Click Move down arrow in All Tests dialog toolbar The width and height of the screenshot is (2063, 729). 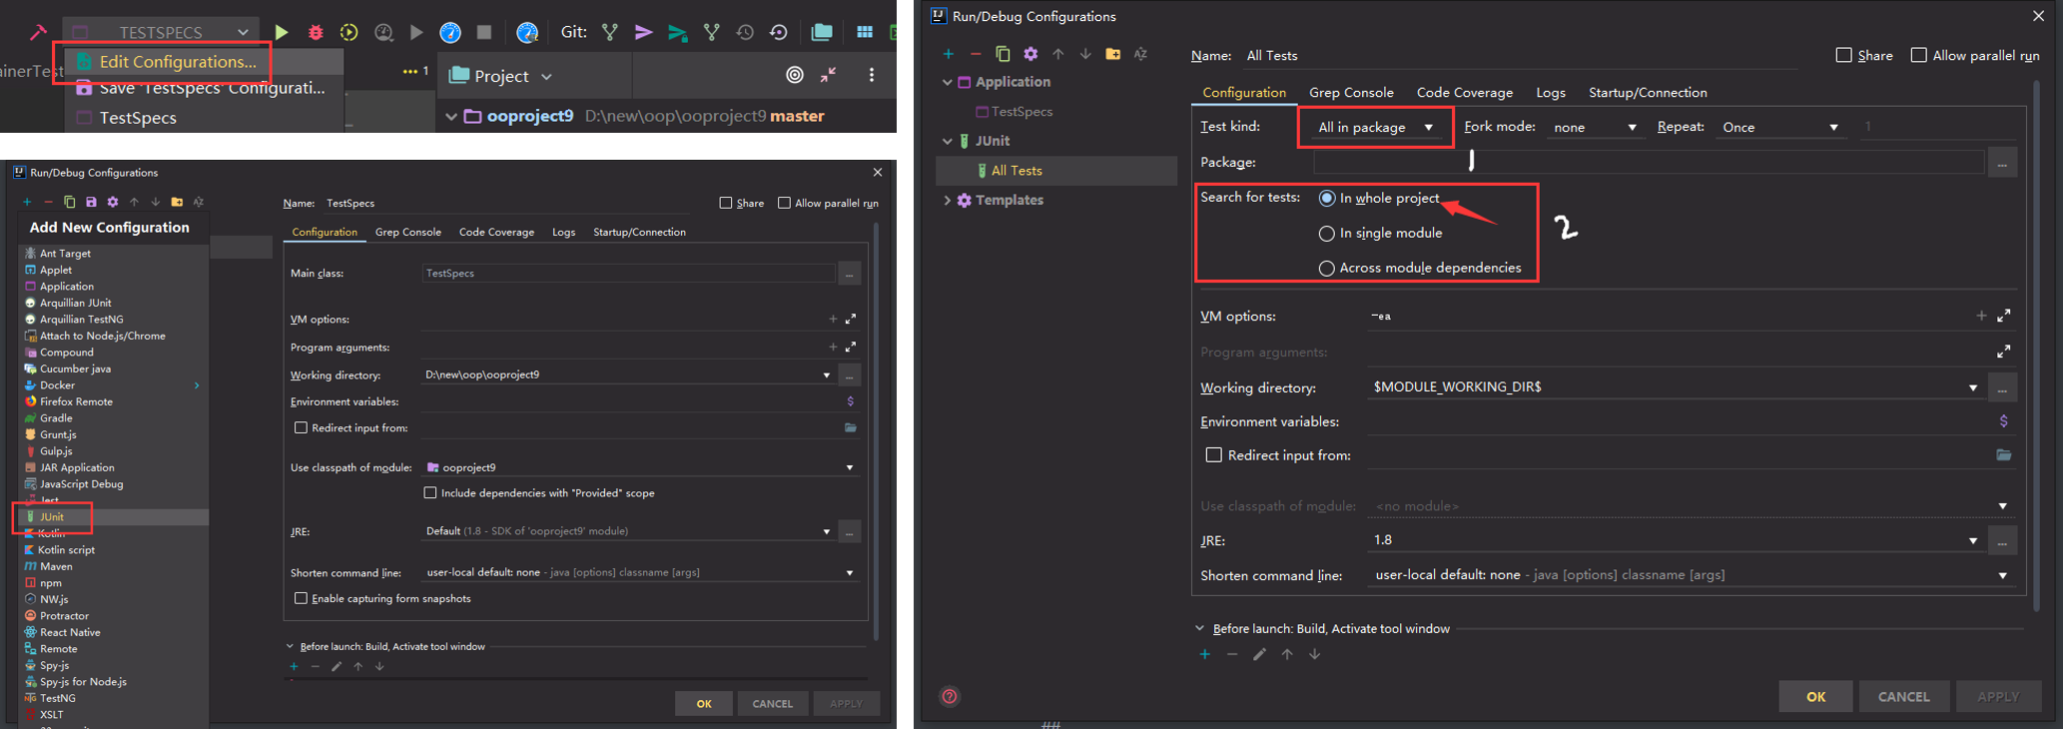click(1085, 54)
